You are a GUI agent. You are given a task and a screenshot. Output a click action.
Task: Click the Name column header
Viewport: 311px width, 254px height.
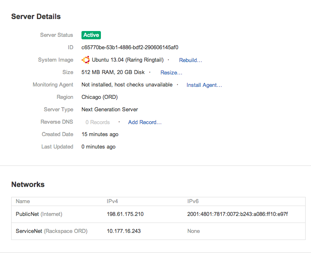[23, 201]
